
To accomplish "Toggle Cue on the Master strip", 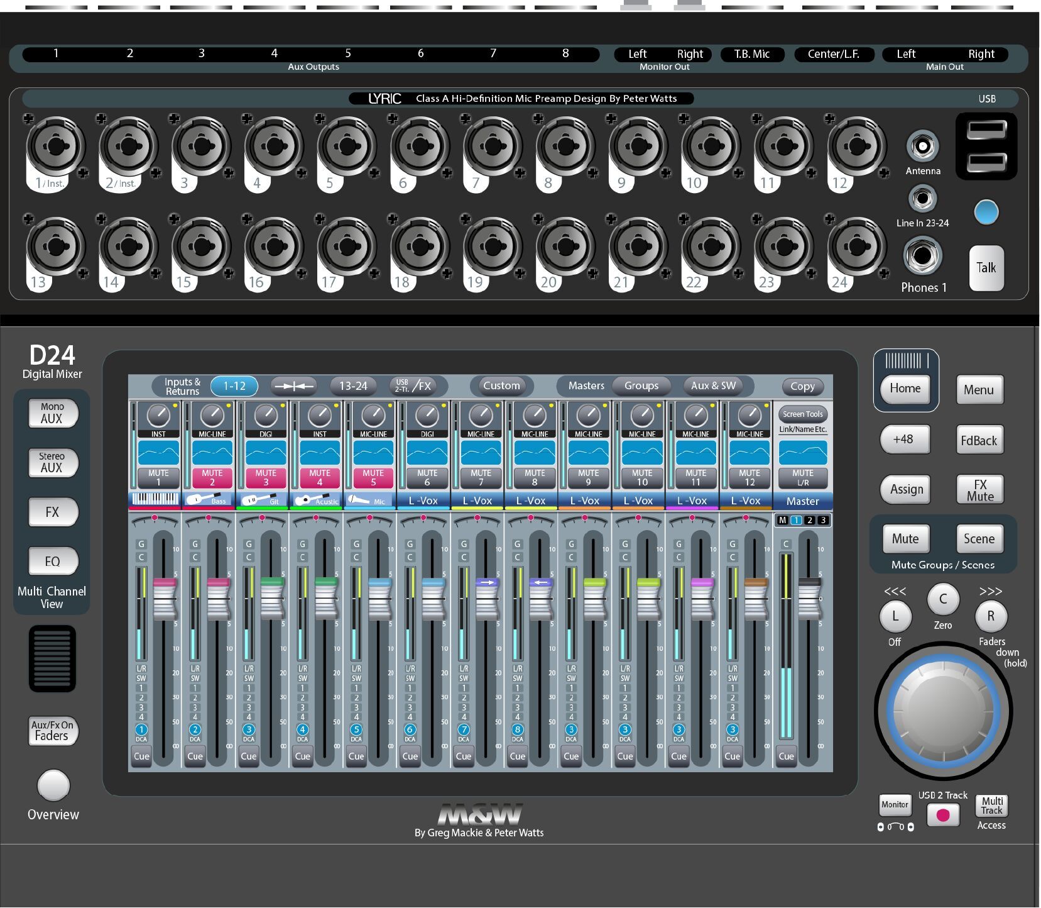I will [786, 756].
